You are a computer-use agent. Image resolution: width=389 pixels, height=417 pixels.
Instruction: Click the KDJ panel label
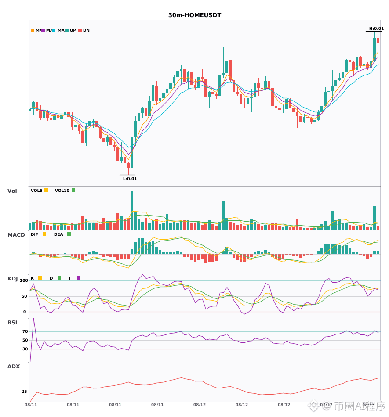12,279
